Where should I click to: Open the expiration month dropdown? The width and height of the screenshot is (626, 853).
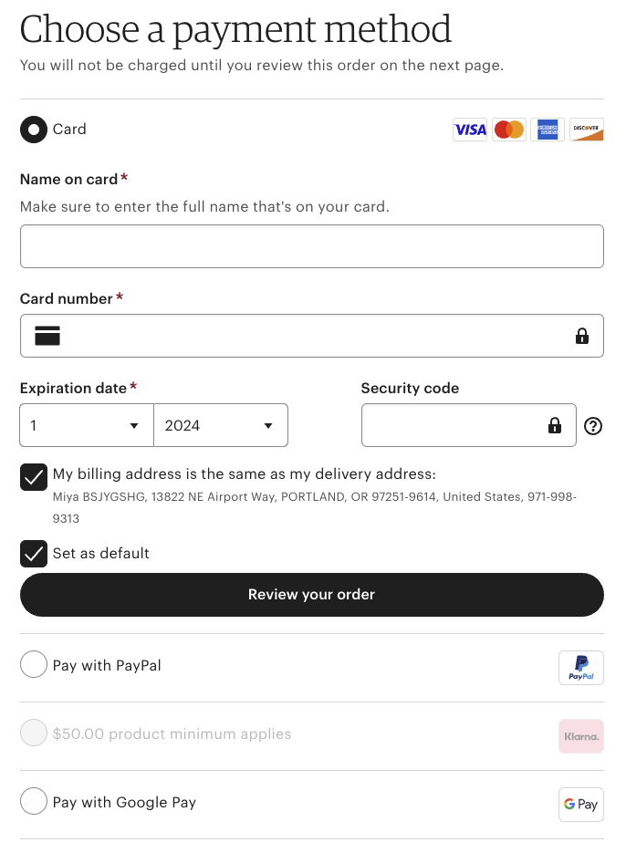coord(87,426)
